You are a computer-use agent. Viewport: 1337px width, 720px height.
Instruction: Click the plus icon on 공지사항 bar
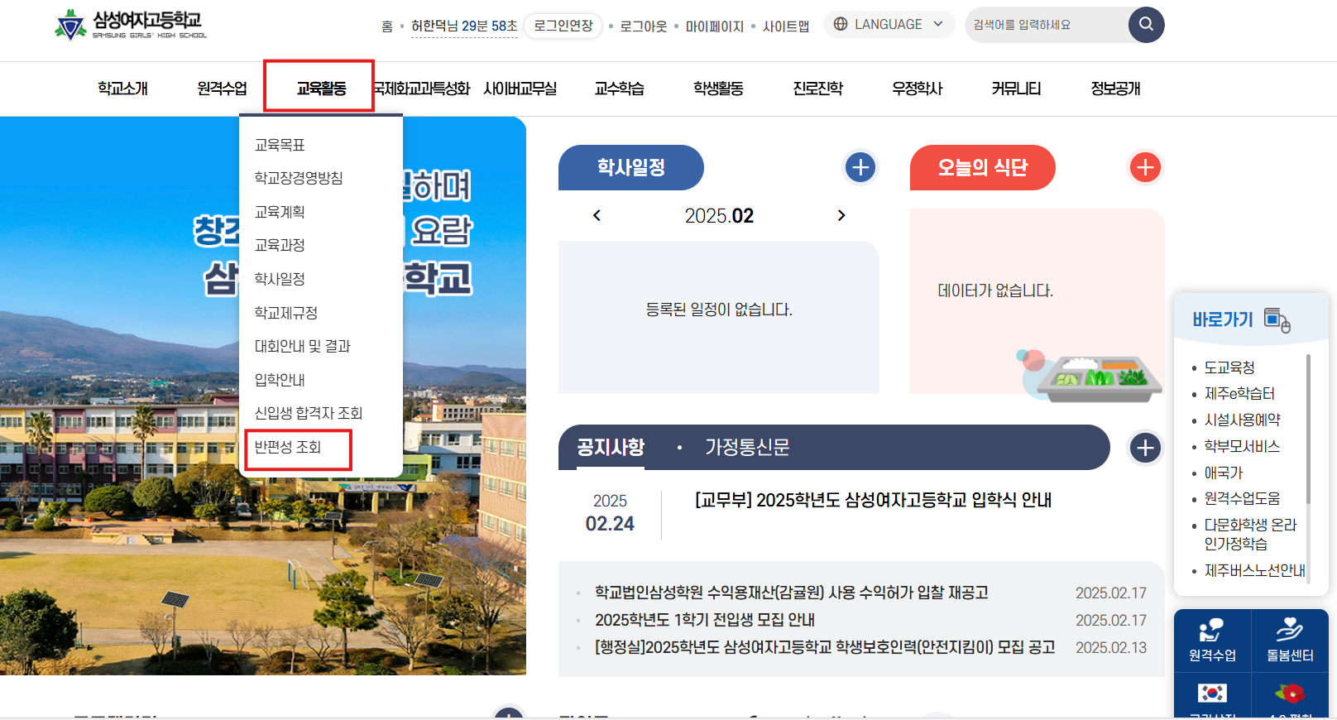[x=1145, y=449]
